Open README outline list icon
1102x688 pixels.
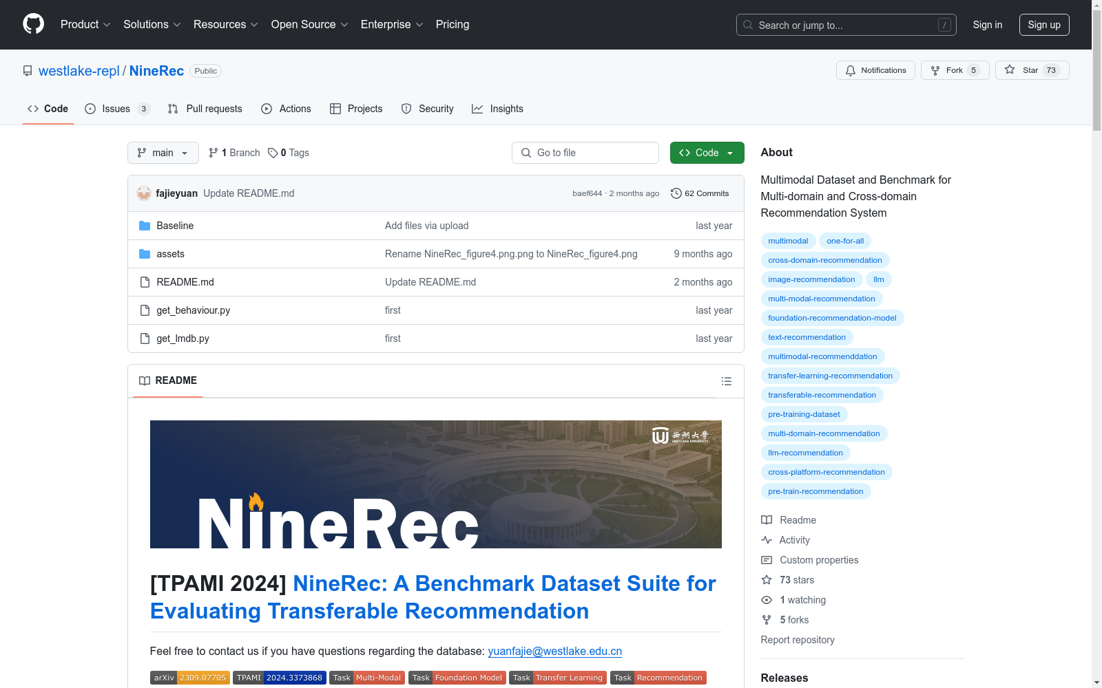click(x=726, y=381)
